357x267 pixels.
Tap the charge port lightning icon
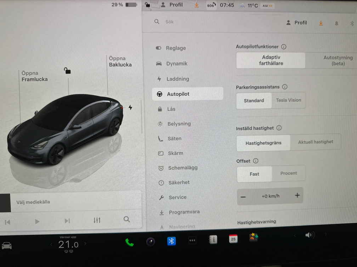click(x=130, y=107)
